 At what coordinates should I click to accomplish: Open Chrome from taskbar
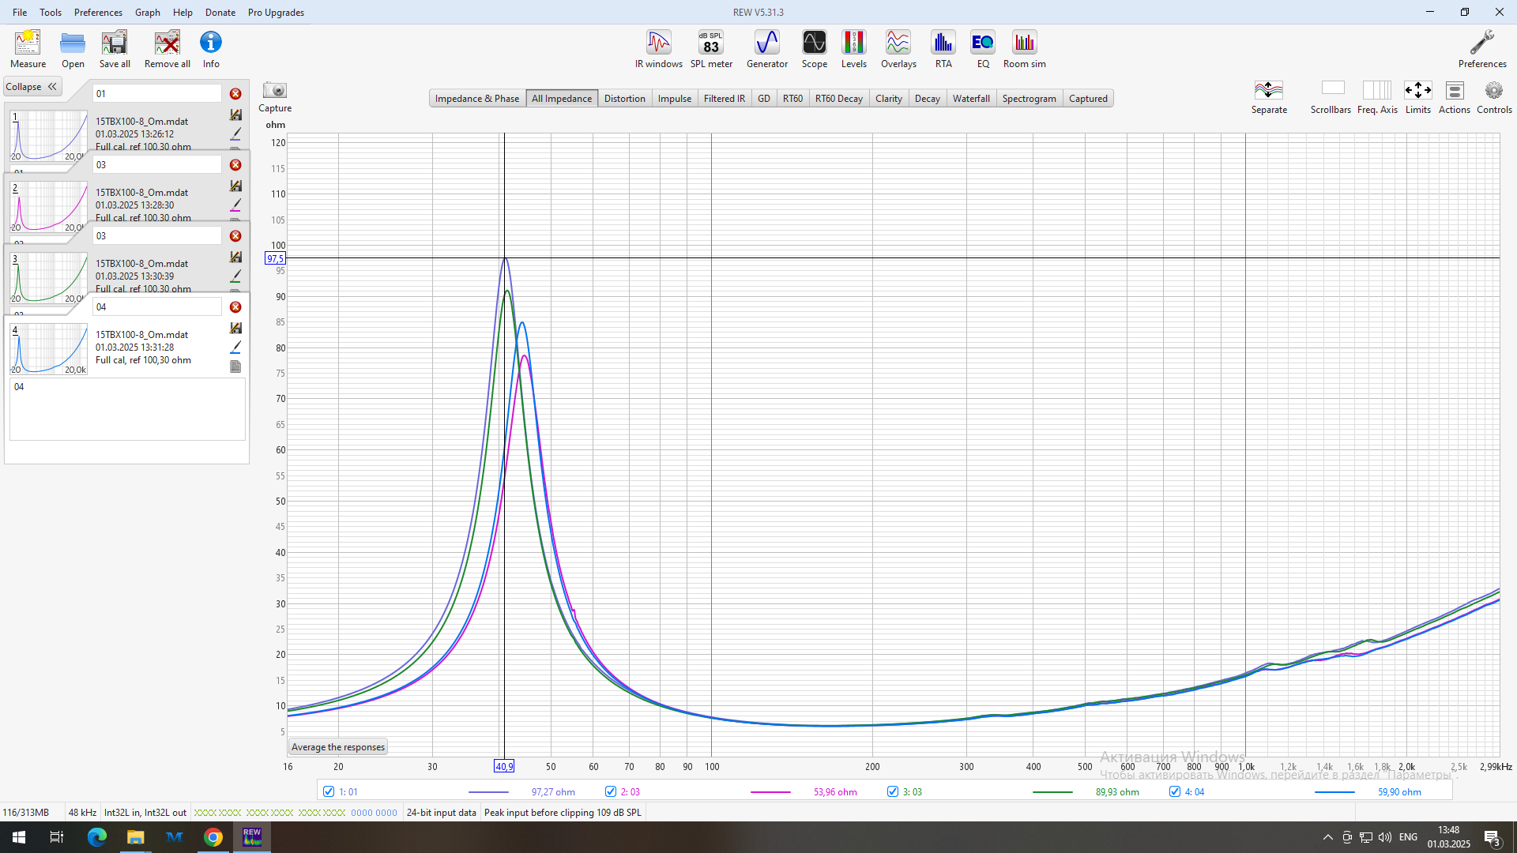(213, 837)
